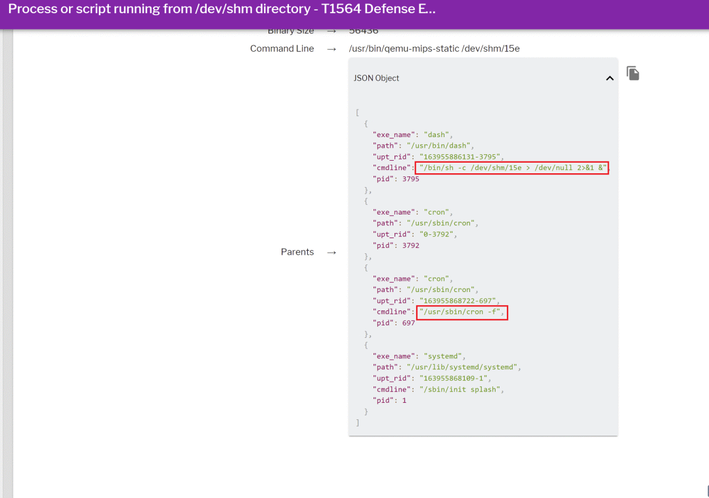Click the Command Line field label
Image resolution: width=709 pixels, height=498 pixels.
point(282,49)
